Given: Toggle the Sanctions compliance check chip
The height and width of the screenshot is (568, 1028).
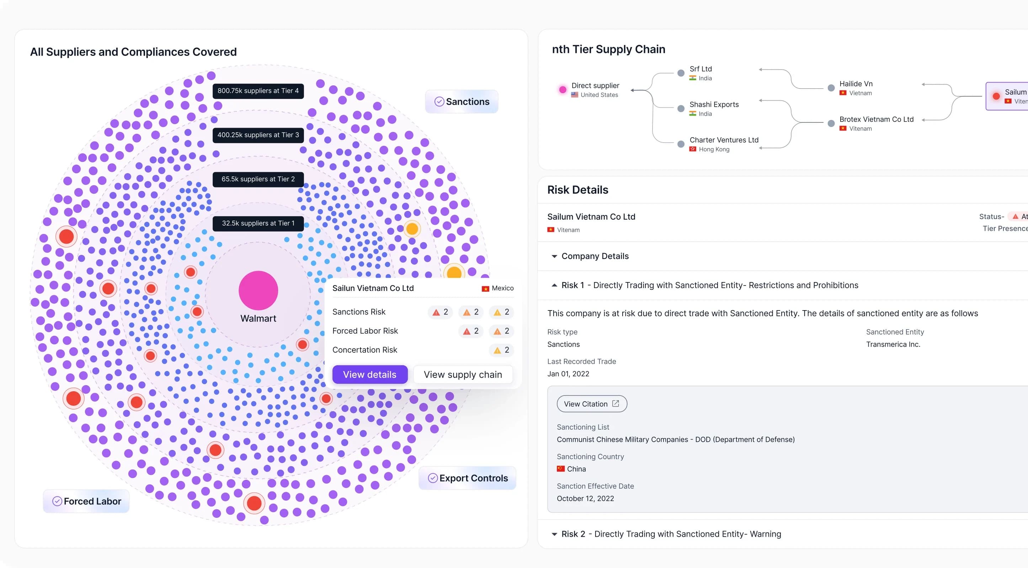Looking at the screenshot, I should tap(462, 102).
